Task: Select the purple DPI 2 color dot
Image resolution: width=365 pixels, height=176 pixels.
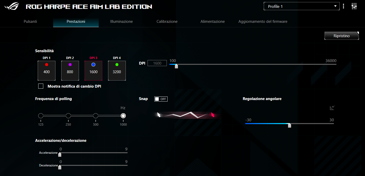Action: tap(70, 65)
